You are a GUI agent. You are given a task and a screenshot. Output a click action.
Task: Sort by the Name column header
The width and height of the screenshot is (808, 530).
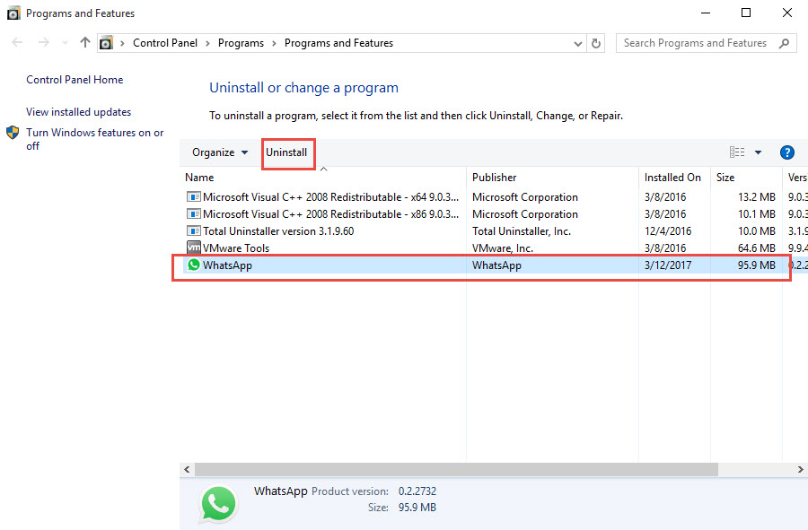coord(199,178)
